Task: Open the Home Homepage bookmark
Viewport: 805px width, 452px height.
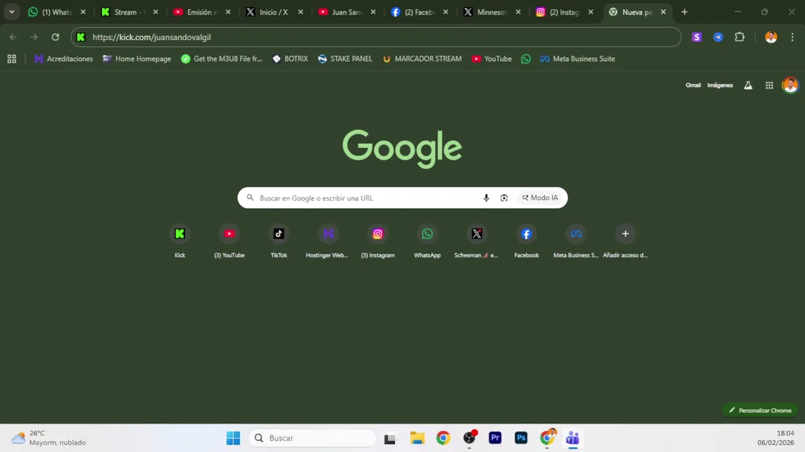Action: [136, 58]
